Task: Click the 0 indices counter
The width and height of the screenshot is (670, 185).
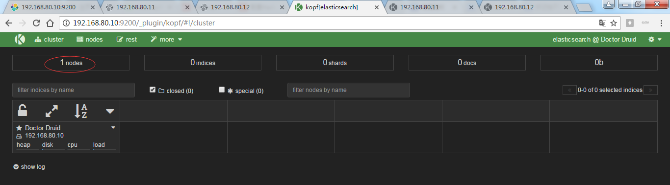Action: pos(203,63)
